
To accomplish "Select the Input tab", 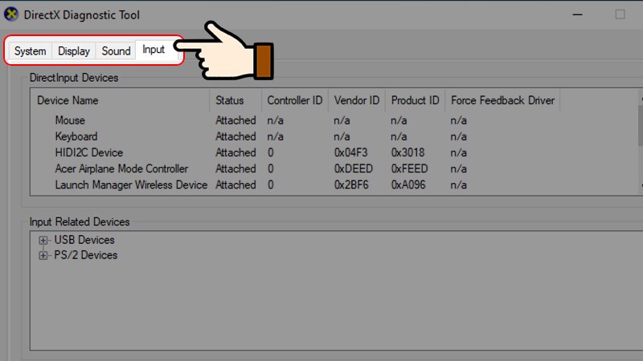I will (x=154, y=50).
